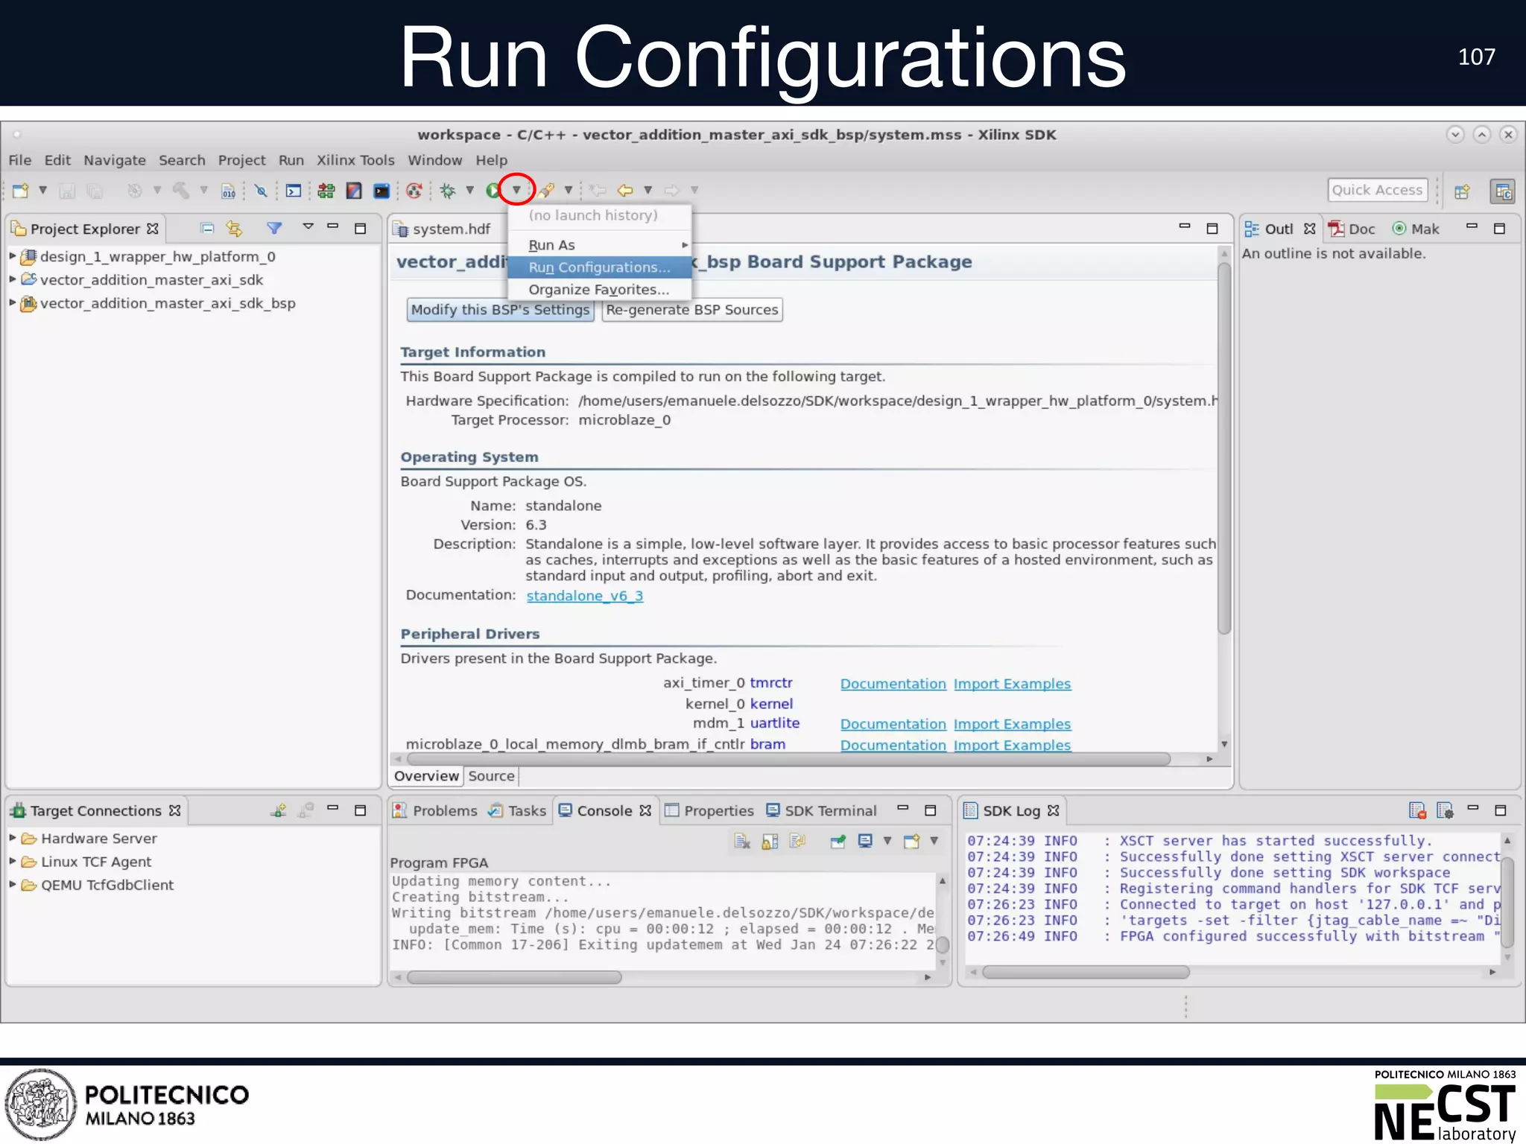Close the Console tab X
This screenshot has width=1526, height=1144.
tap(645, 810)
